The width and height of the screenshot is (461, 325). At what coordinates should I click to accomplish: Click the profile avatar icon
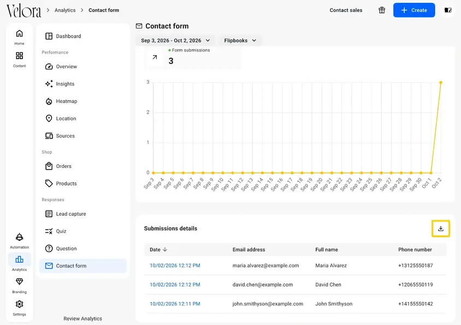click(x=448, y=10)
